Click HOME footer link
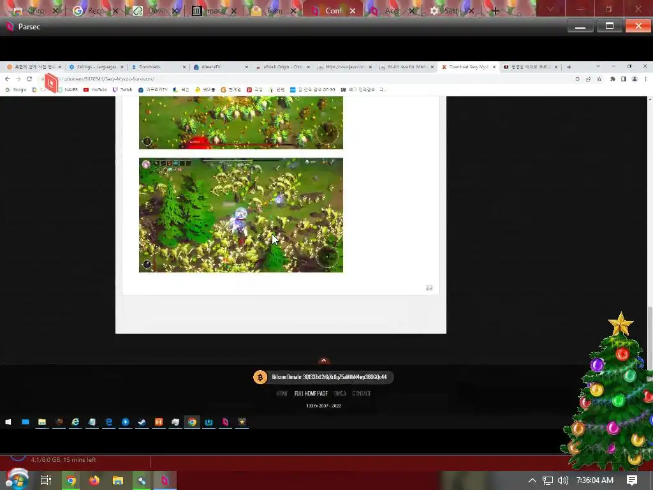Viewport: 653px width, 490px height. click(282, 393)
